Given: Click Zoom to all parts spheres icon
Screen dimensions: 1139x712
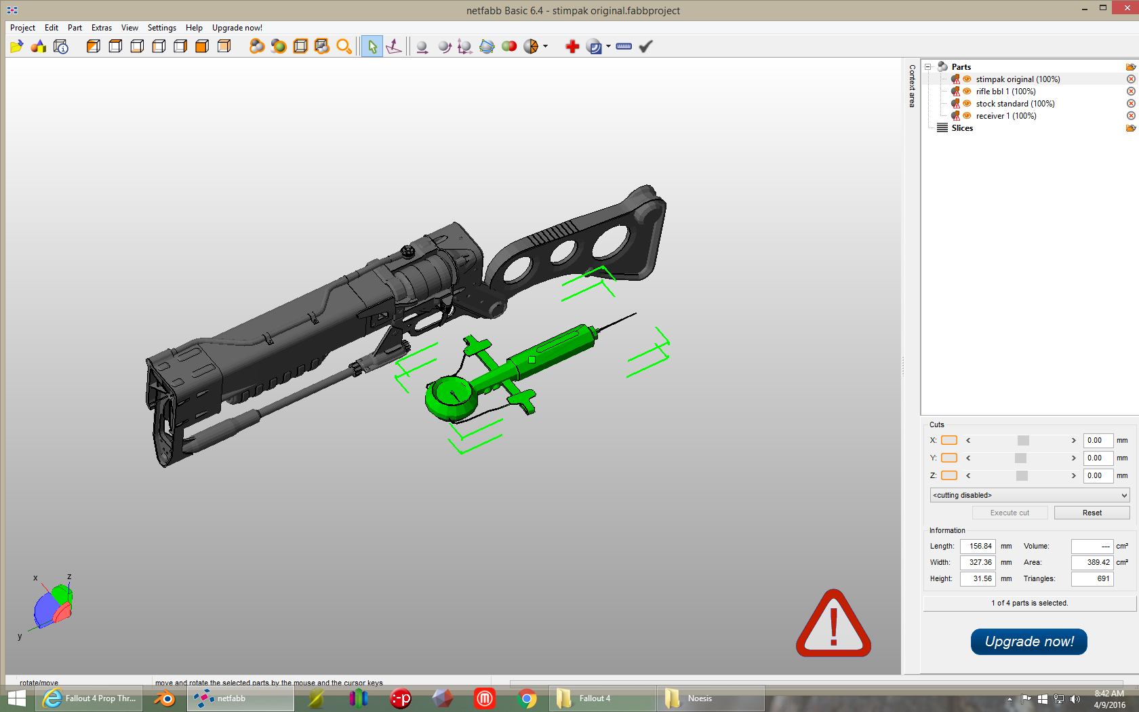Looking at the screenshot, I should 257,46.
